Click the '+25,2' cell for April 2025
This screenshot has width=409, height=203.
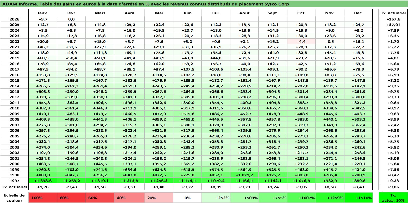[129, 25]
